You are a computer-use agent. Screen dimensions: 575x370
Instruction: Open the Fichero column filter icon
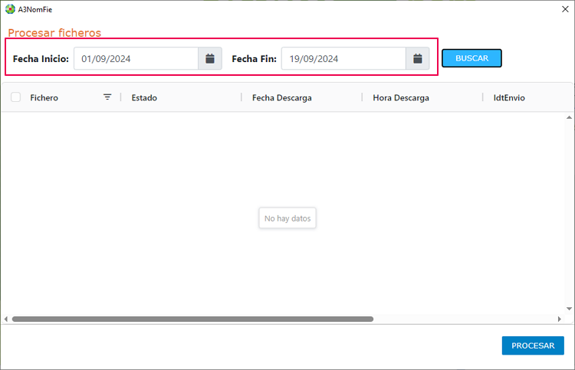tap(107, 97)
